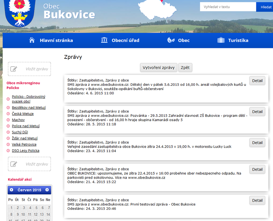
Task: Open Obecní úřad menu item
Action: pos(125,40)
